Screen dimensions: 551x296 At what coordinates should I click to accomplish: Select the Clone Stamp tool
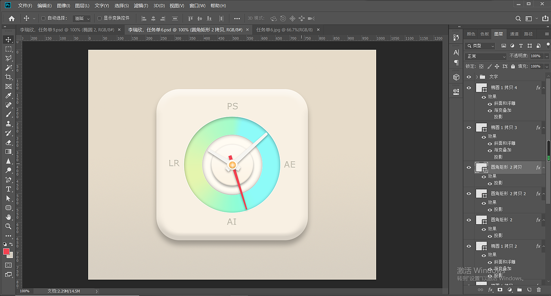8,124
